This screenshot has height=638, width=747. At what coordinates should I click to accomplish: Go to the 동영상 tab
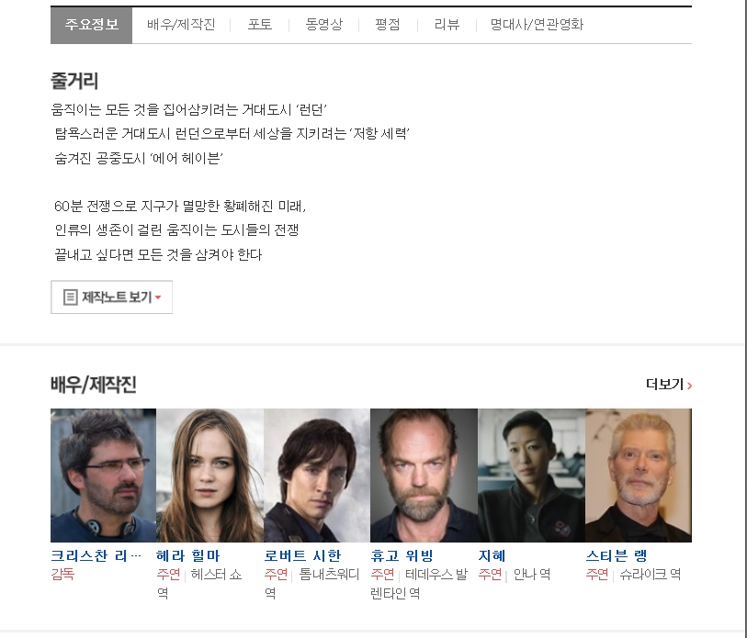323,25
